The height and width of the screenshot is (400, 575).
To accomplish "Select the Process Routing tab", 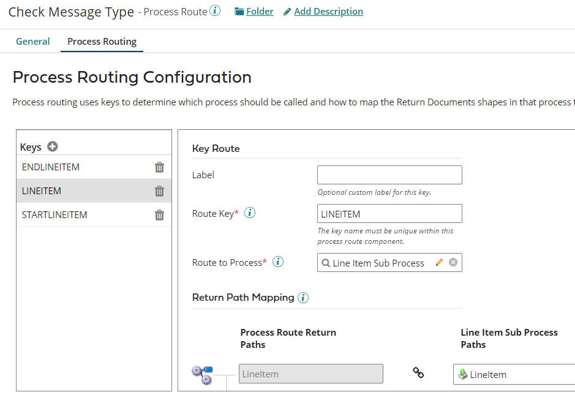I will click(102, 42).
